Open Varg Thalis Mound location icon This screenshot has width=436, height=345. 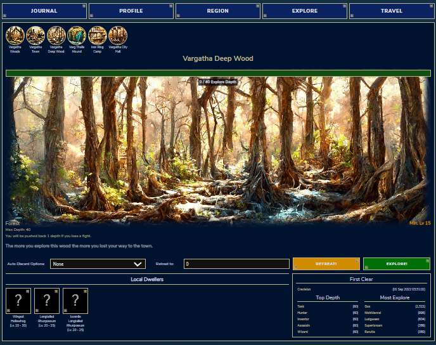point(77,36)
